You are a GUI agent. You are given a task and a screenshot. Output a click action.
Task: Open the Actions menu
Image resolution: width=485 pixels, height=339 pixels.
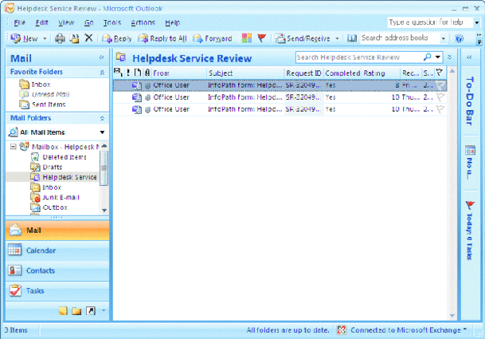(143, 22)
